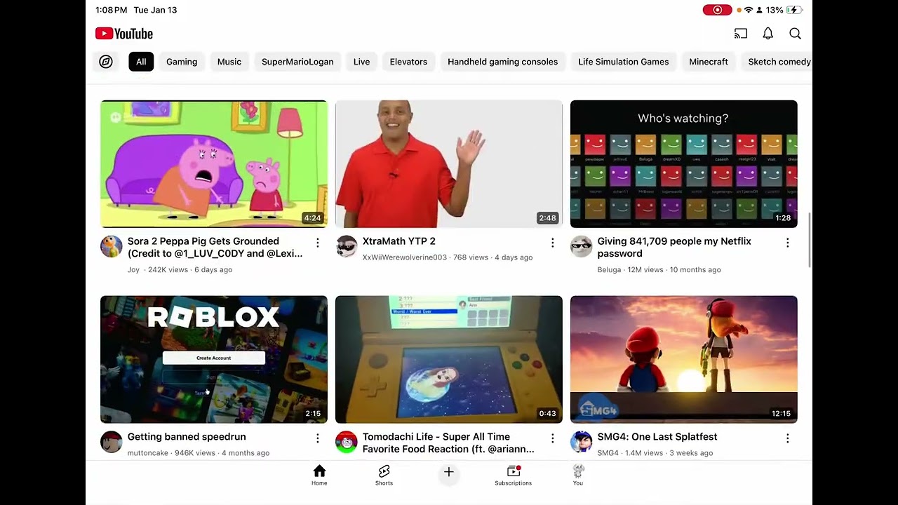Viewport: 898px width, 505px height.
Task: Play the red shirt man thumbnail
Action: click(449, 164)
